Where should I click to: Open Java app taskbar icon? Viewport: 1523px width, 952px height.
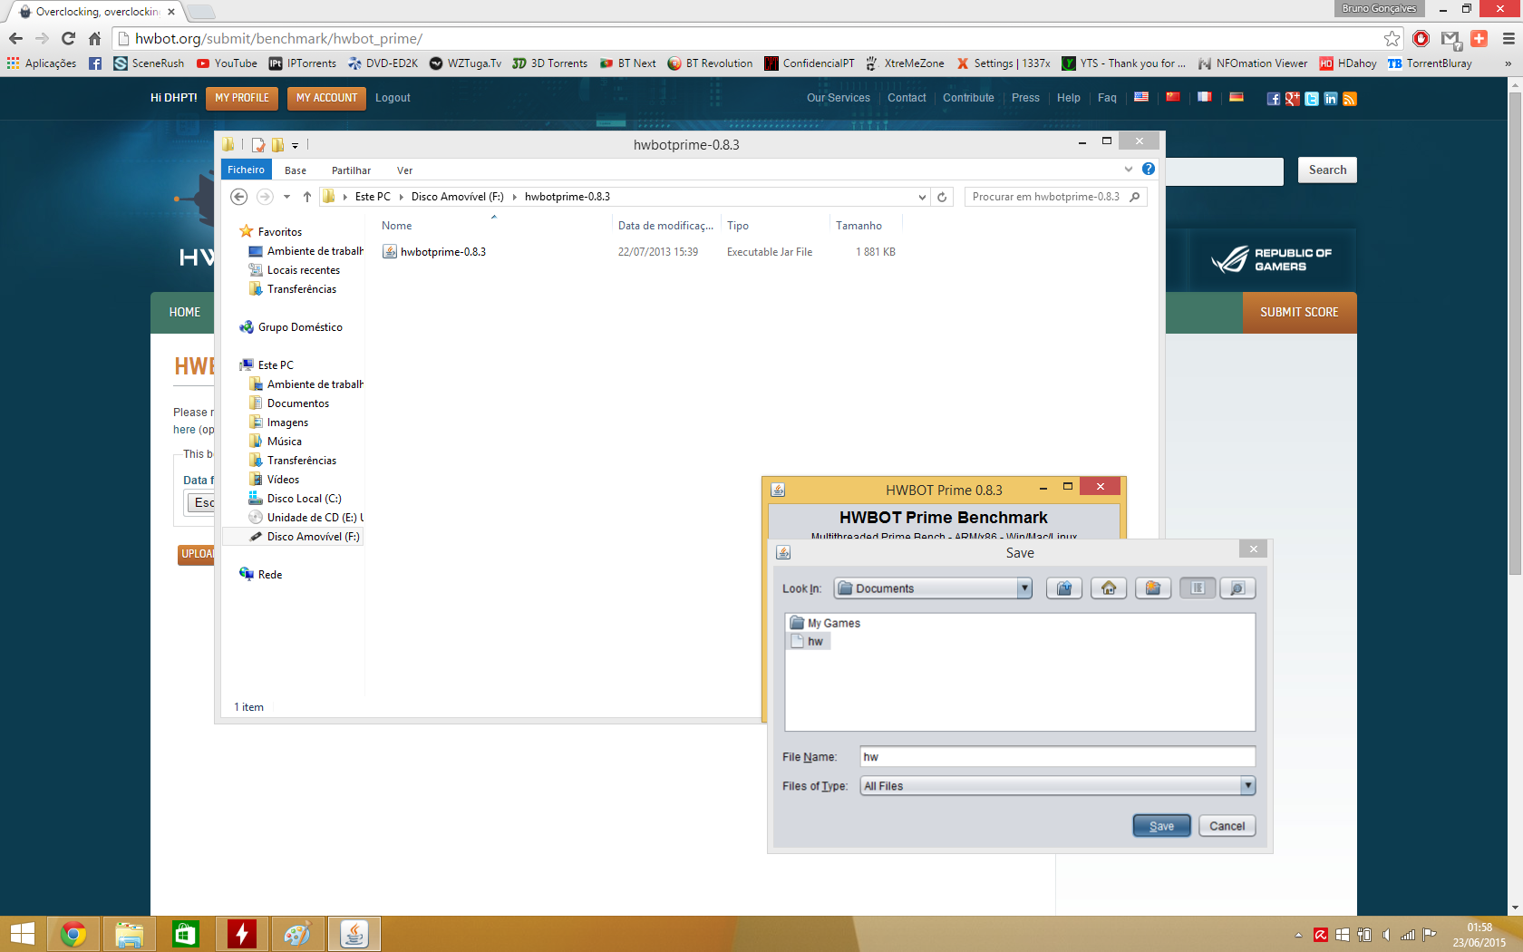(x=354, y=934)
